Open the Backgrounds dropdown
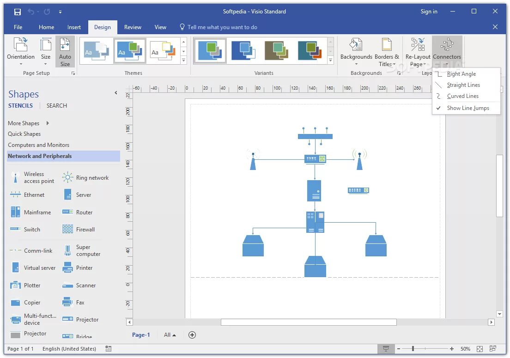The width and height of the screenshot is (510, 358). [356, 52]
